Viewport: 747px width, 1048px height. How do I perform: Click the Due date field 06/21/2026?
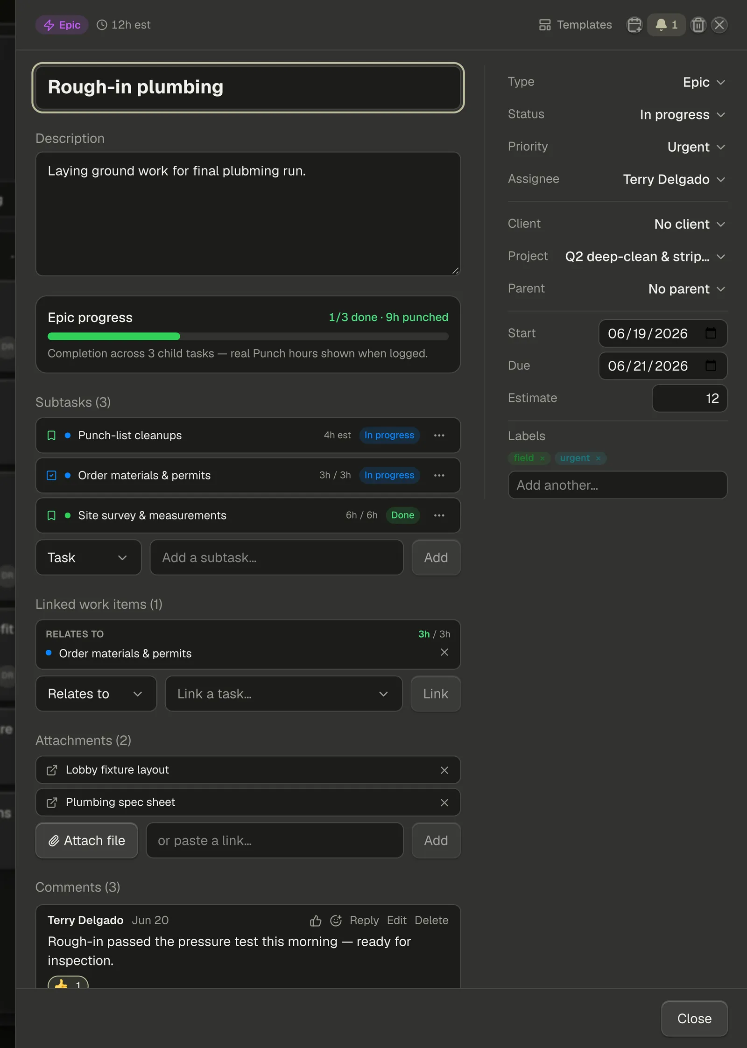click(662, 366)
